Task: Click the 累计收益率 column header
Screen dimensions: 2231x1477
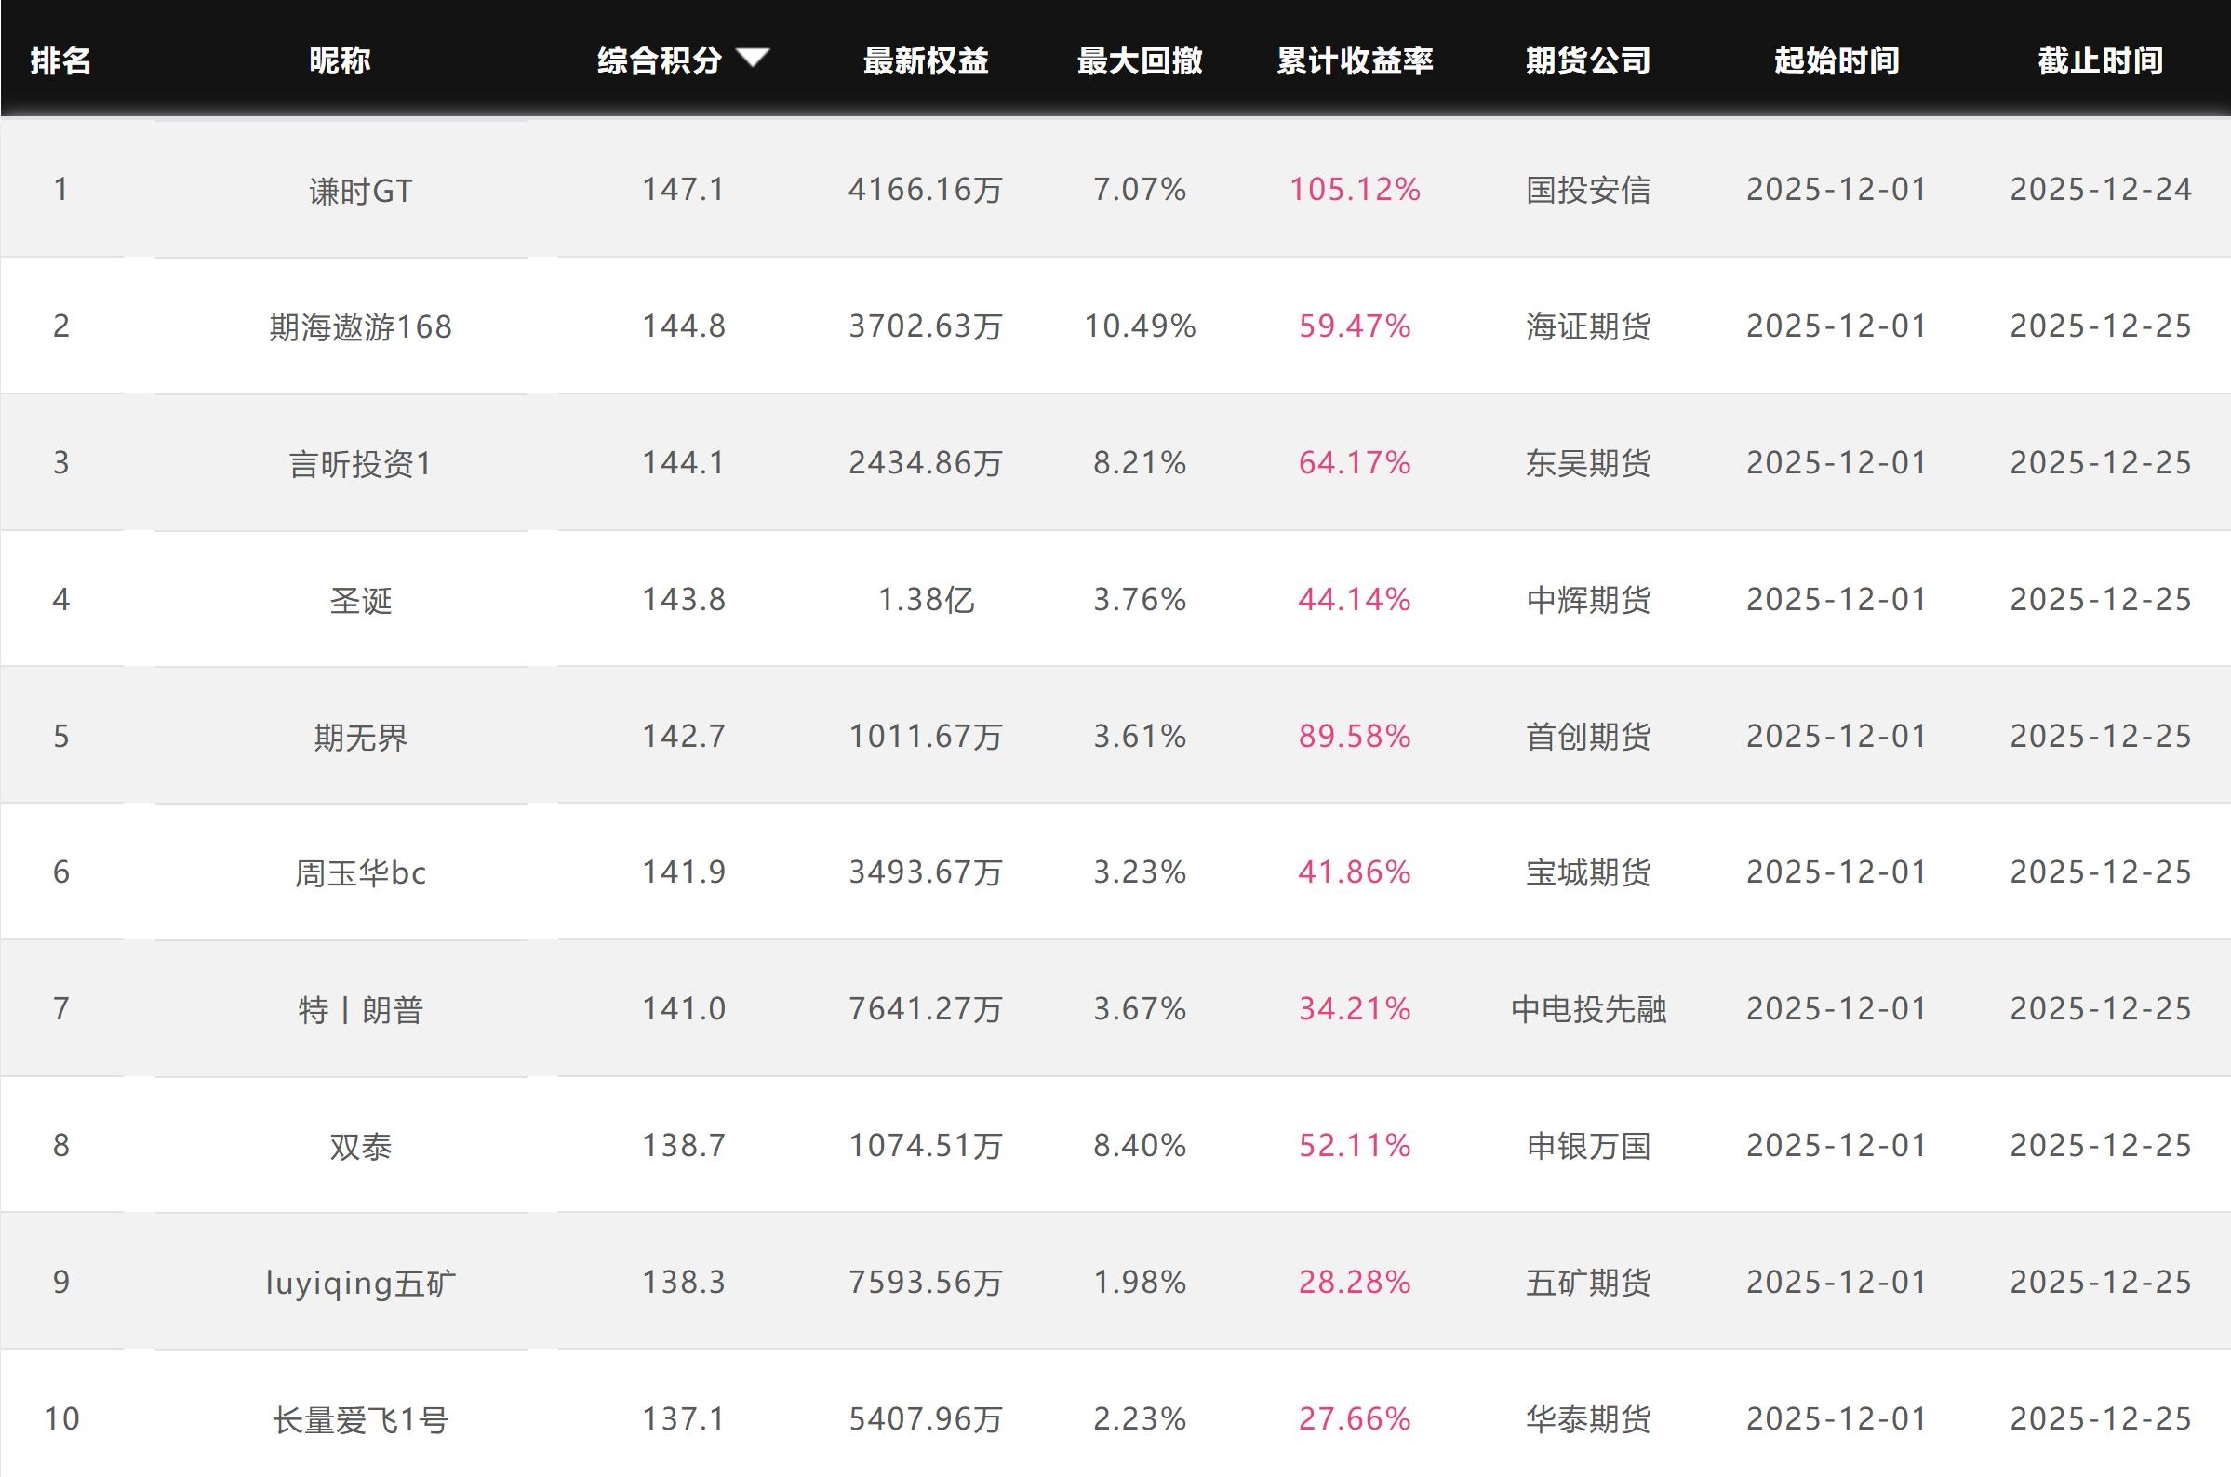Action: [x=1354, y=61]
